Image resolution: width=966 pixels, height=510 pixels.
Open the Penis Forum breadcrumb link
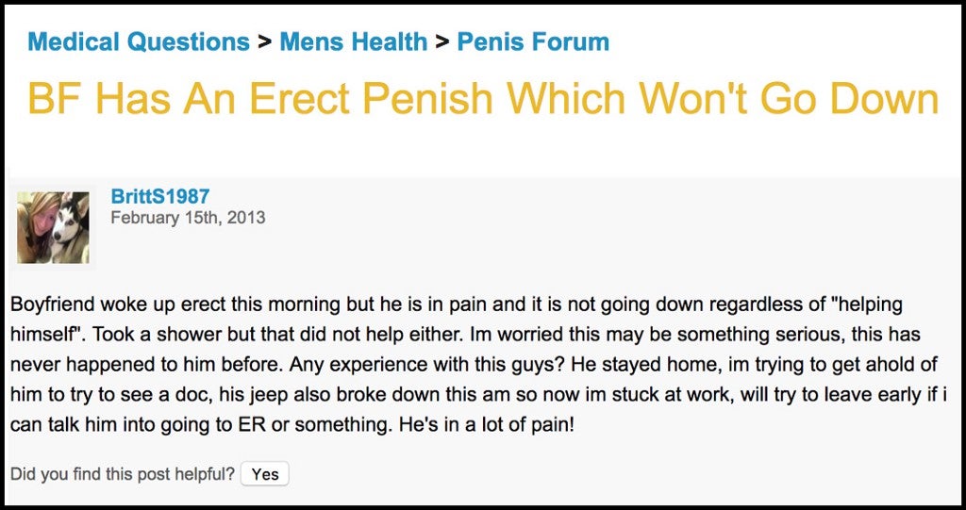pos(533,41)
